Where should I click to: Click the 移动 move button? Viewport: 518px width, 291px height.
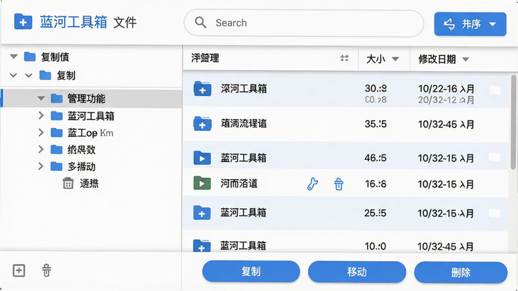357,272
